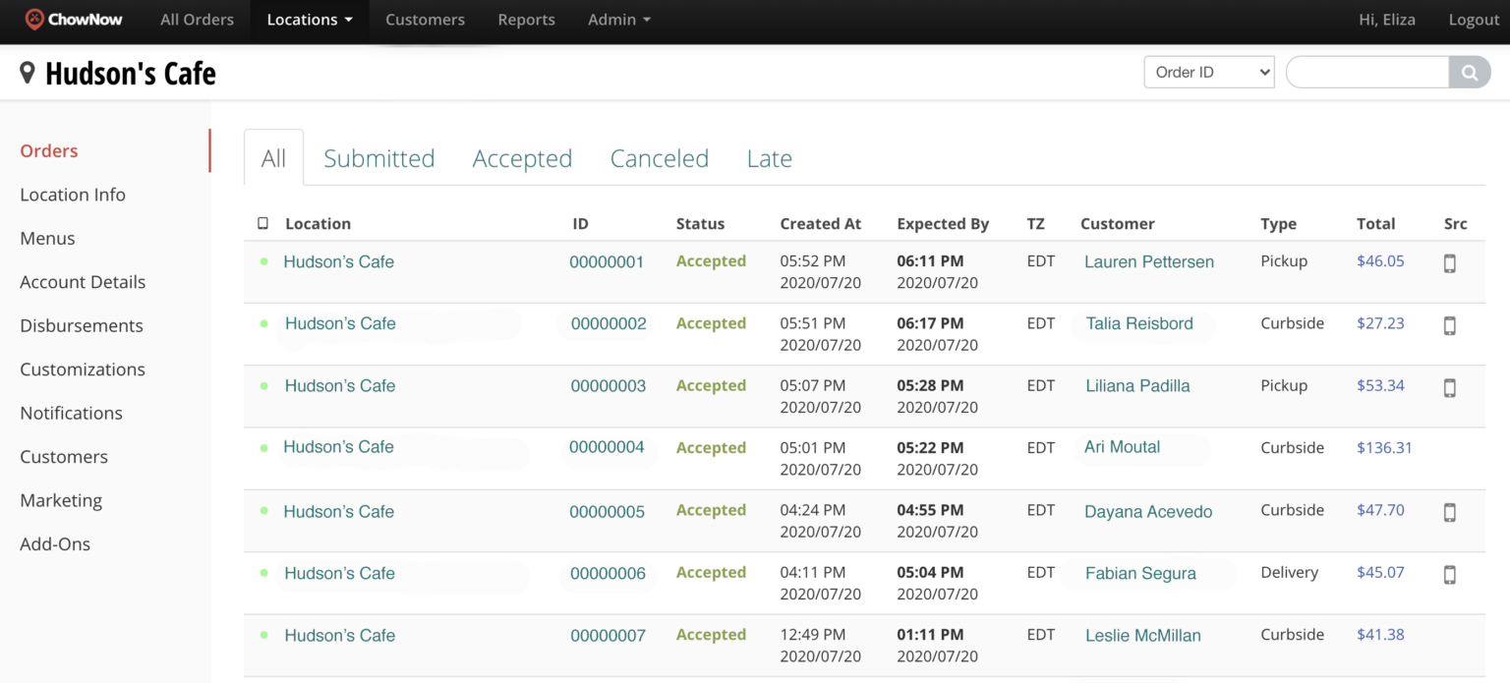Open order ID 00000004 link
Viewport: 1510px width, 683px height.
(x=607, y=447)
